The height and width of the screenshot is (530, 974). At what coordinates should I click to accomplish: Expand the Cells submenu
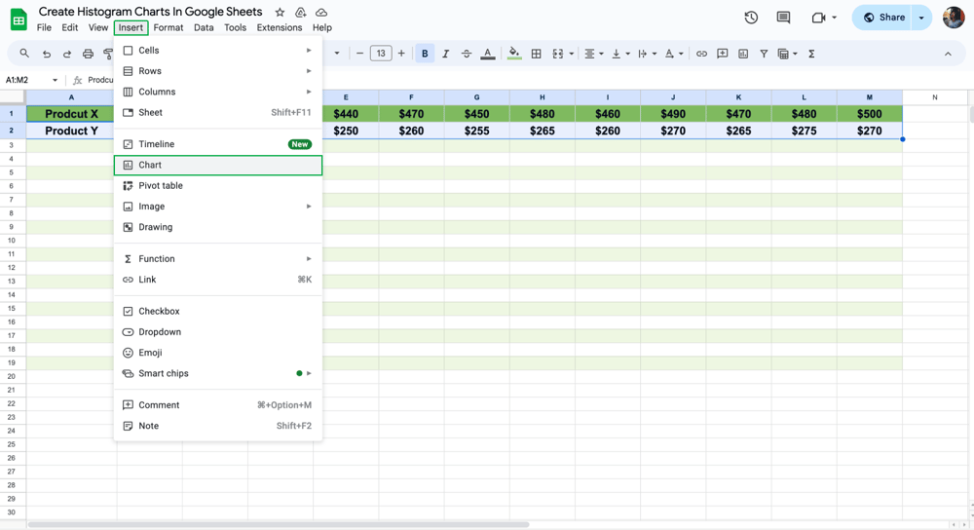point(217,51)
